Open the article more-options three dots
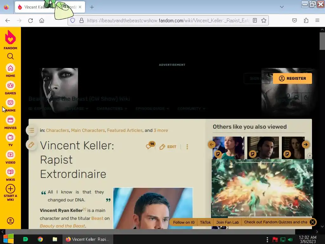Viewport: 325px width, 244px height. (187, 147)
